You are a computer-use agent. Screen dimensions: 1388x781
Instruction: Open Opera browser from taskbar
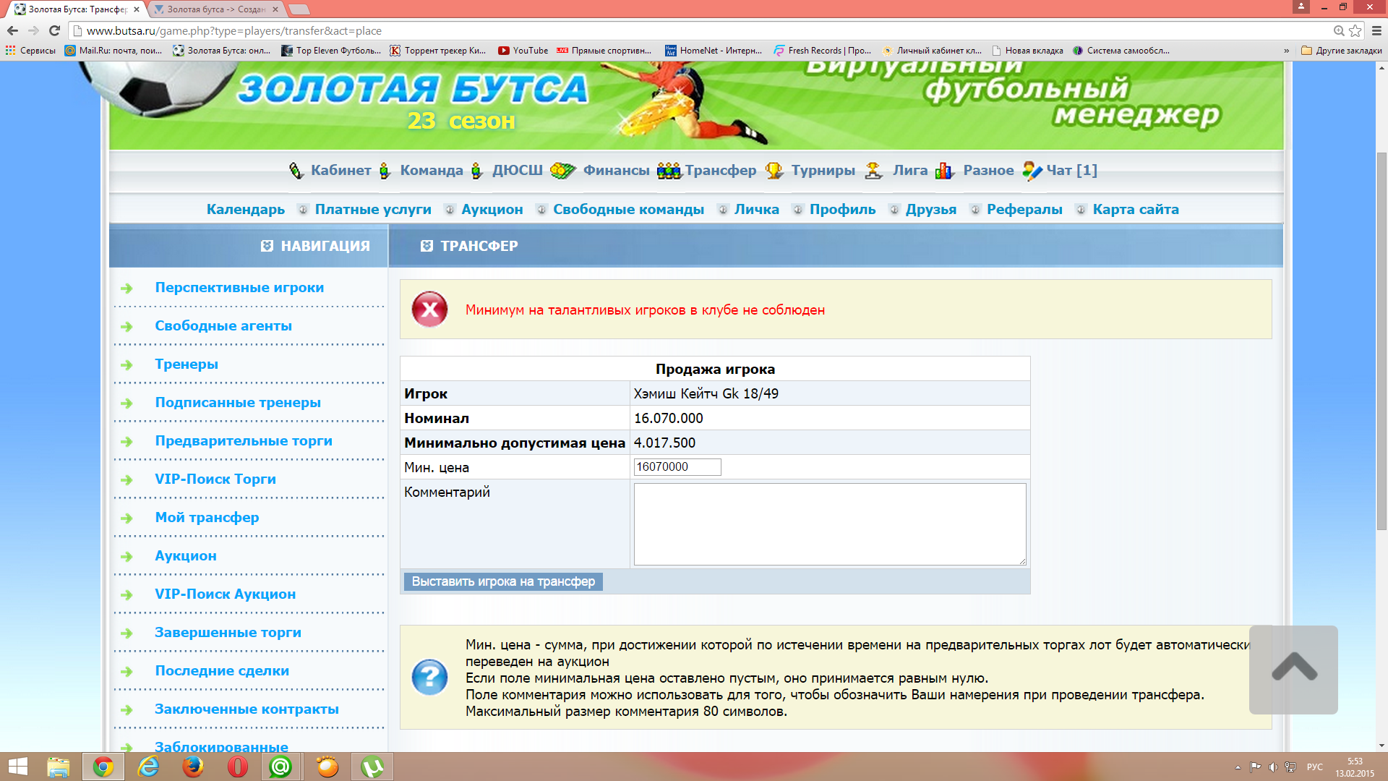coord(237,767)
